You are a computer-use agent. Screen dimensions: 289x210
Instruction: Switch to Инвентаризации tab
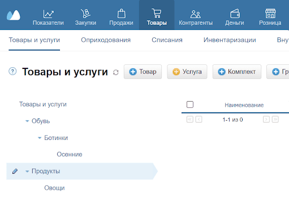pos(230,40)
